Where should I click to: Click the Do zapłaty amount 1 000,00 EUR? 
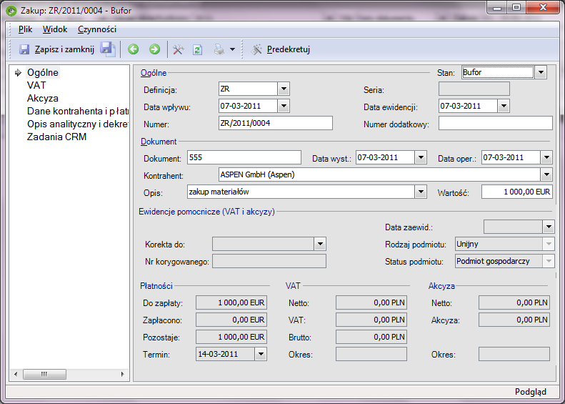point(231,302)
